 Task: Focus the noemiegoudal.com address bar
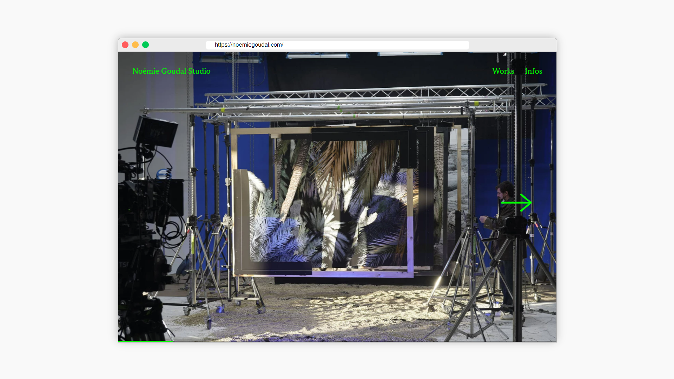coord(337,45)
